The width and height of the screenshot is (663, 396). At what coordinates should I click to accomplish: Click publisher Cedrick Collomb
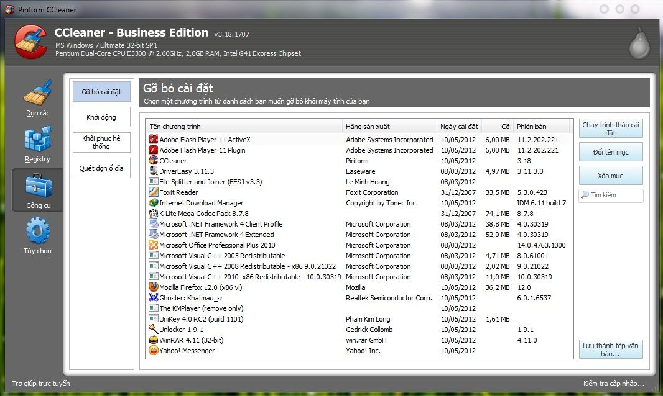pos(369,330)
